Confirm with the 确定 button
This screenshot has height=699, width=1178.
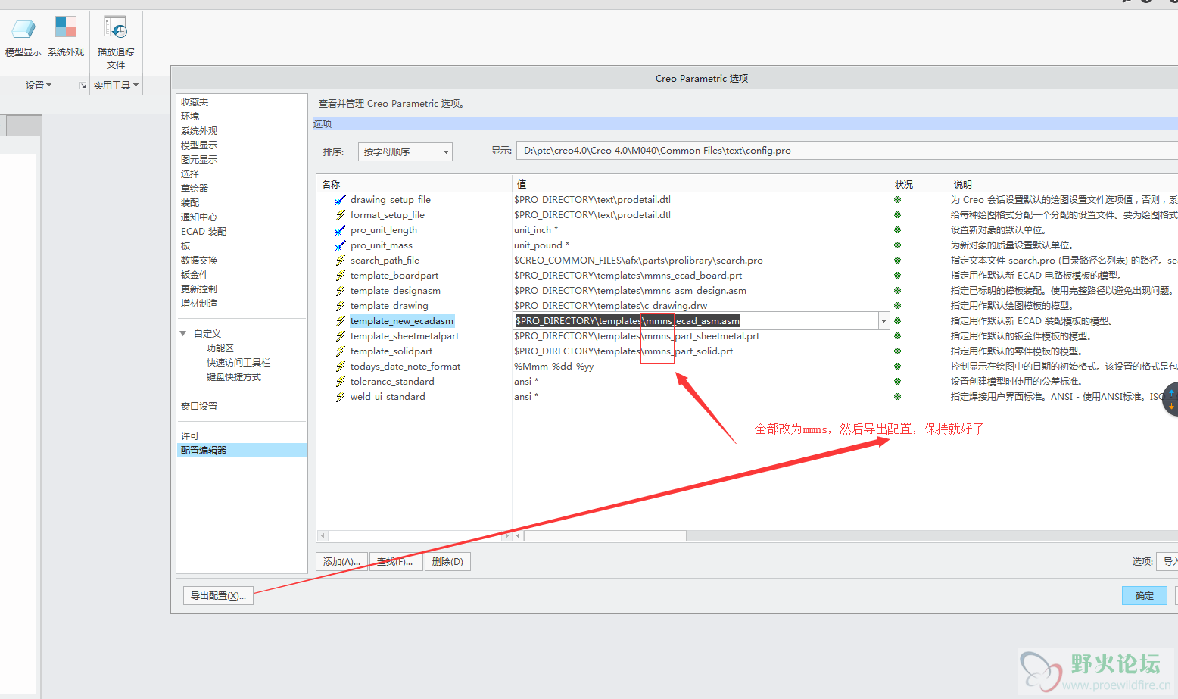(1145, 596)
